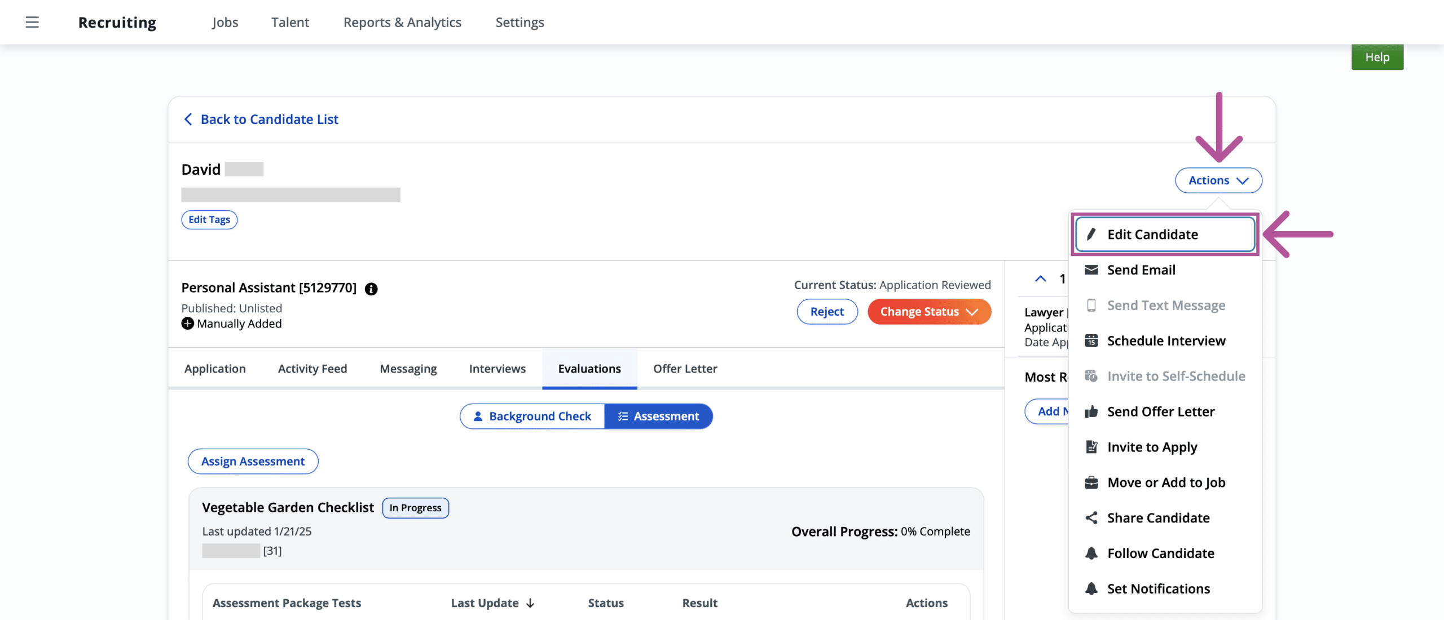
Task: Click the thumbs-up icon for Send Offer Letter
Action: click(1091, 411)
